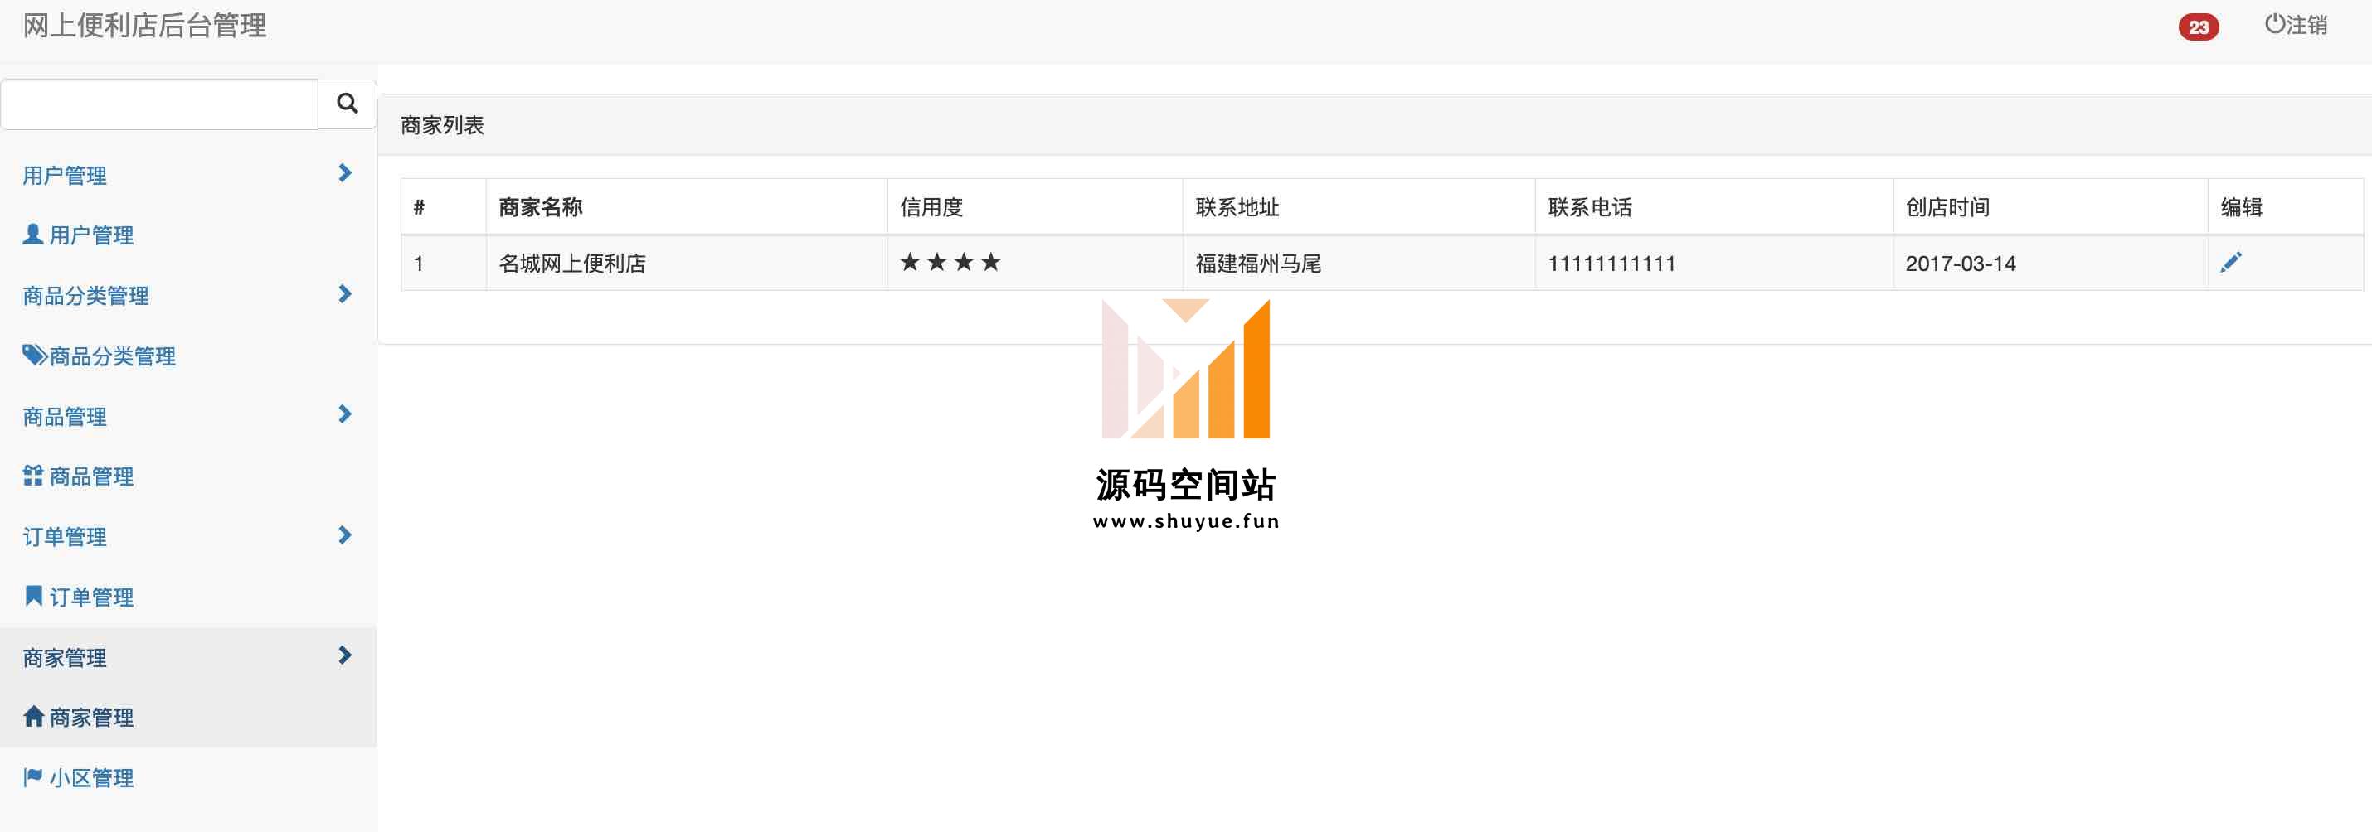
Task: Click the address 福建福州马尾
Action: tap(1258, 264)
